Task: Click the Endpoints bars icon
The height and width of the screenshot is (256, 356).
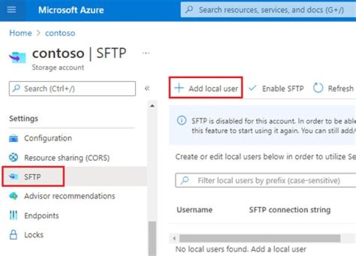Action: (13, 215)
